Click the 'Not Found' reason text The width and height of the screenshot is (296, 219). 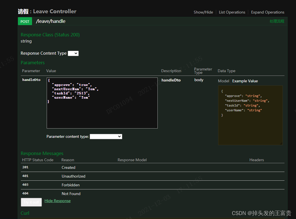[x=71, y=194]
